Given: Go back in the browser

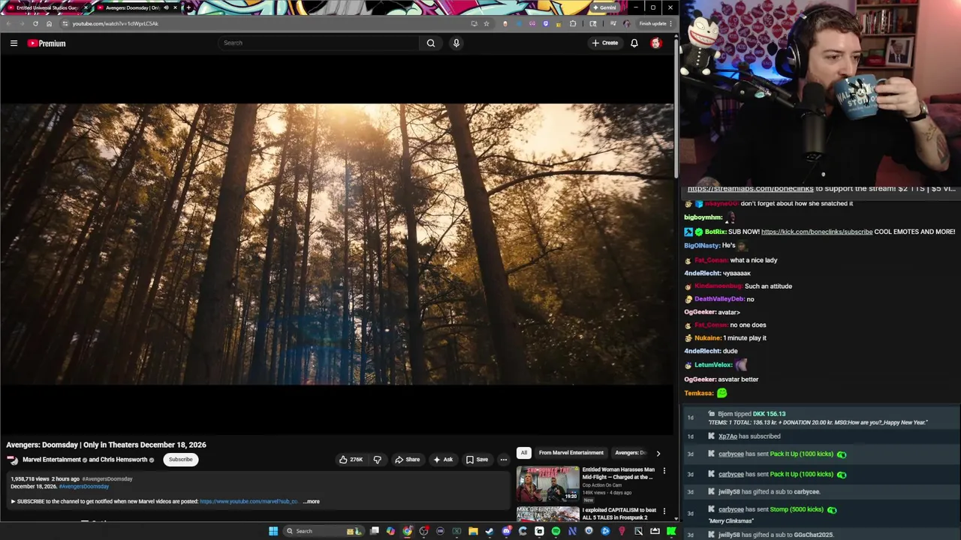Looking at the screenshot, I should [x=8, y=23].
